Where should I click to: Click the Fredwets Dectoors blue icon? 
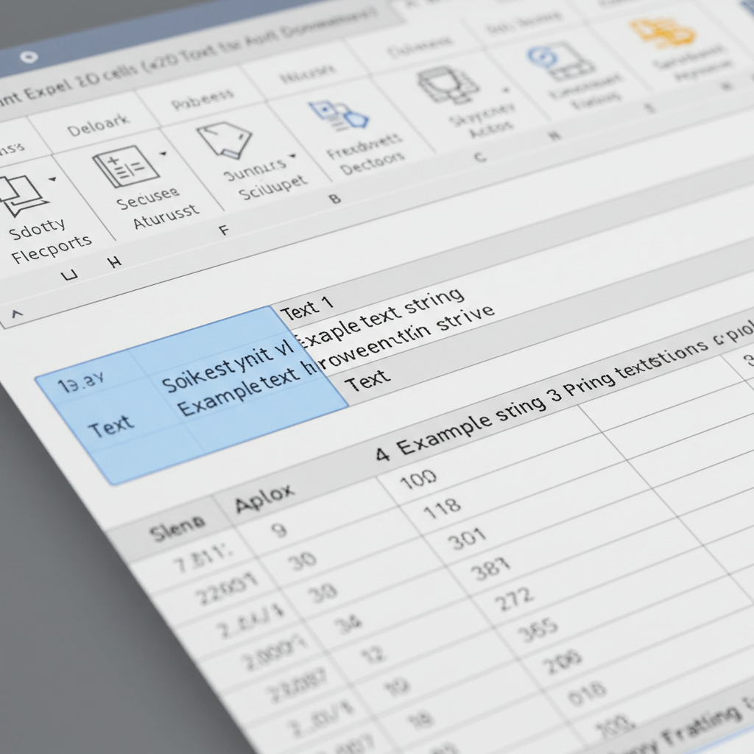coord(339,116)
